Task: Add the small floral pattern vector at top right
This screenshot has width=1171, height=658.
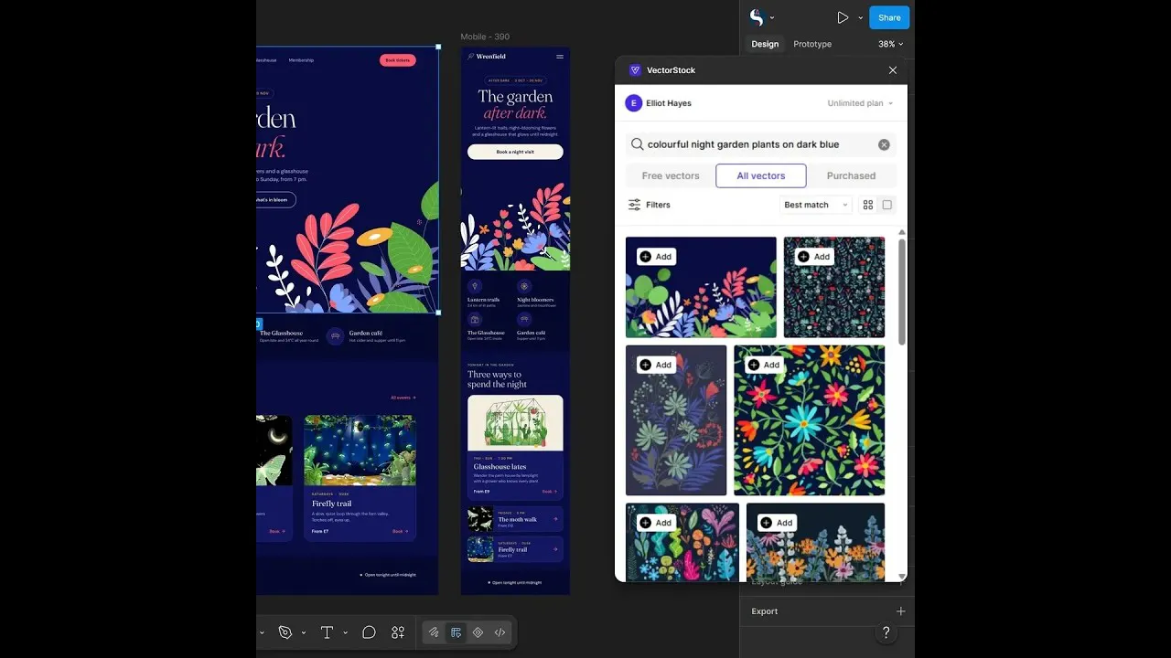Action: 815,257
